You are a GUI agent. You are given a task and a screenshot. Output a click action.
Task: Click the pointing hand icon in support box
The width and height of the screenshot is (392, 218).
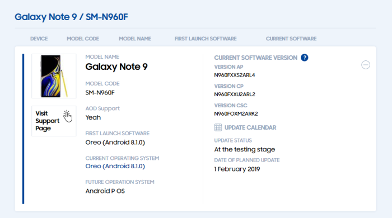68,116
